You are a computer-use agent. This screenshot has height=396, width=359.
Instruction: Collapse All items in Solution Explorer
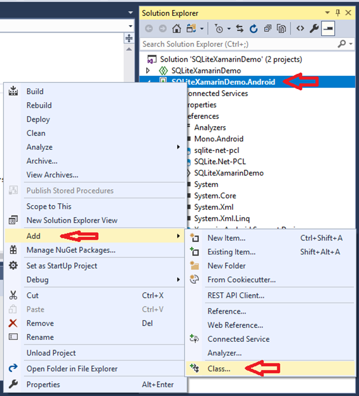click(268, 29)
